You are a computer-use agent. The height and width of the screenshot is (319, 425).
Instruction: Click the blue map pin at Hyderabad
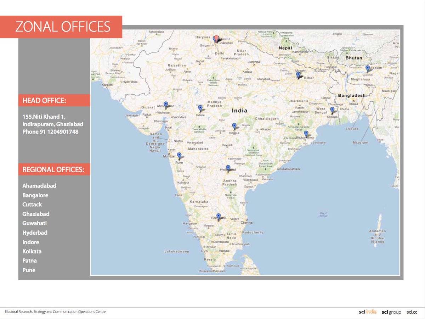pyautogui.click(x=228, y=168)
